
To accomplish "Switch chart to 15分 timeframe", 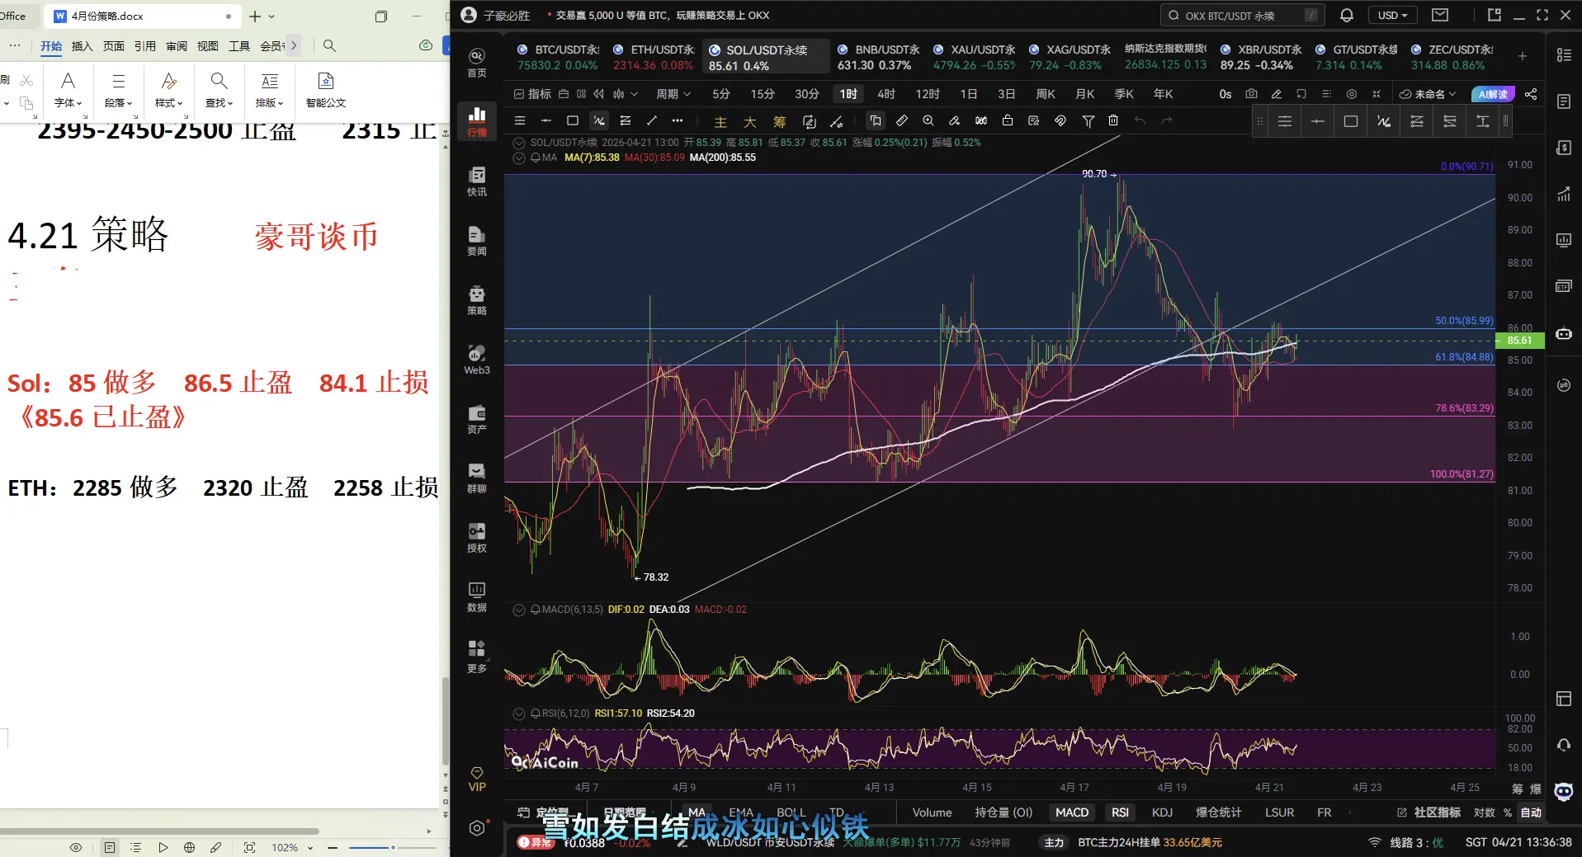I will pyautogui.click(x=763, y=94).
